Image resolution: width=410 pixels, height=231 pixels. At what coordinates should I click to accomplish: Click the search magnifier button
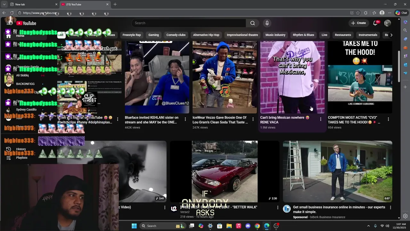(253, 23)
